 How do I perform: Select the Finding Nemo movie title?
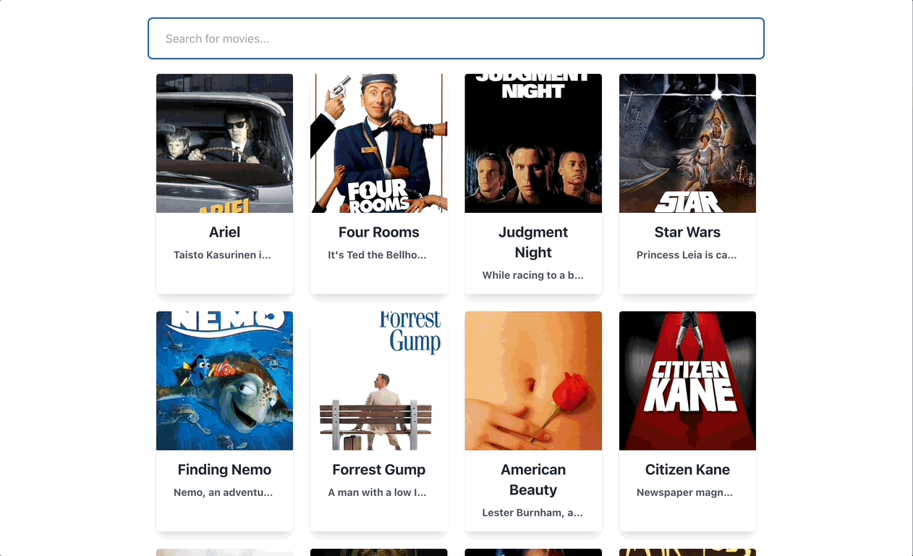[224, 469]
